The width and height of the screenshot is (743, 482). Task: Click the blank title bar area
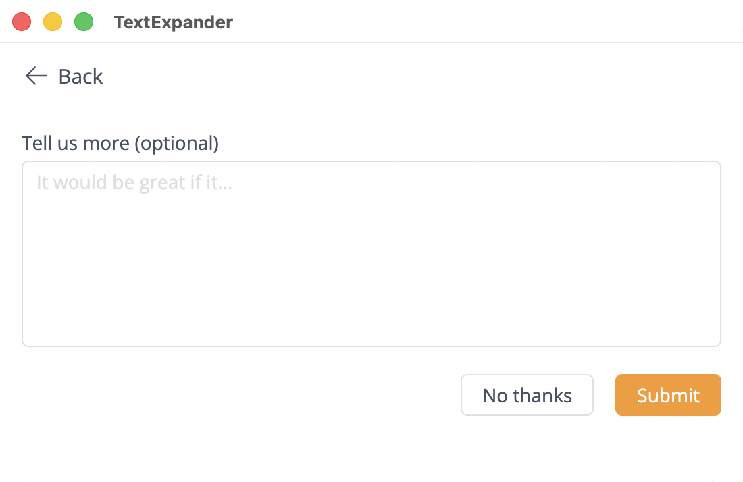(473, 22)
